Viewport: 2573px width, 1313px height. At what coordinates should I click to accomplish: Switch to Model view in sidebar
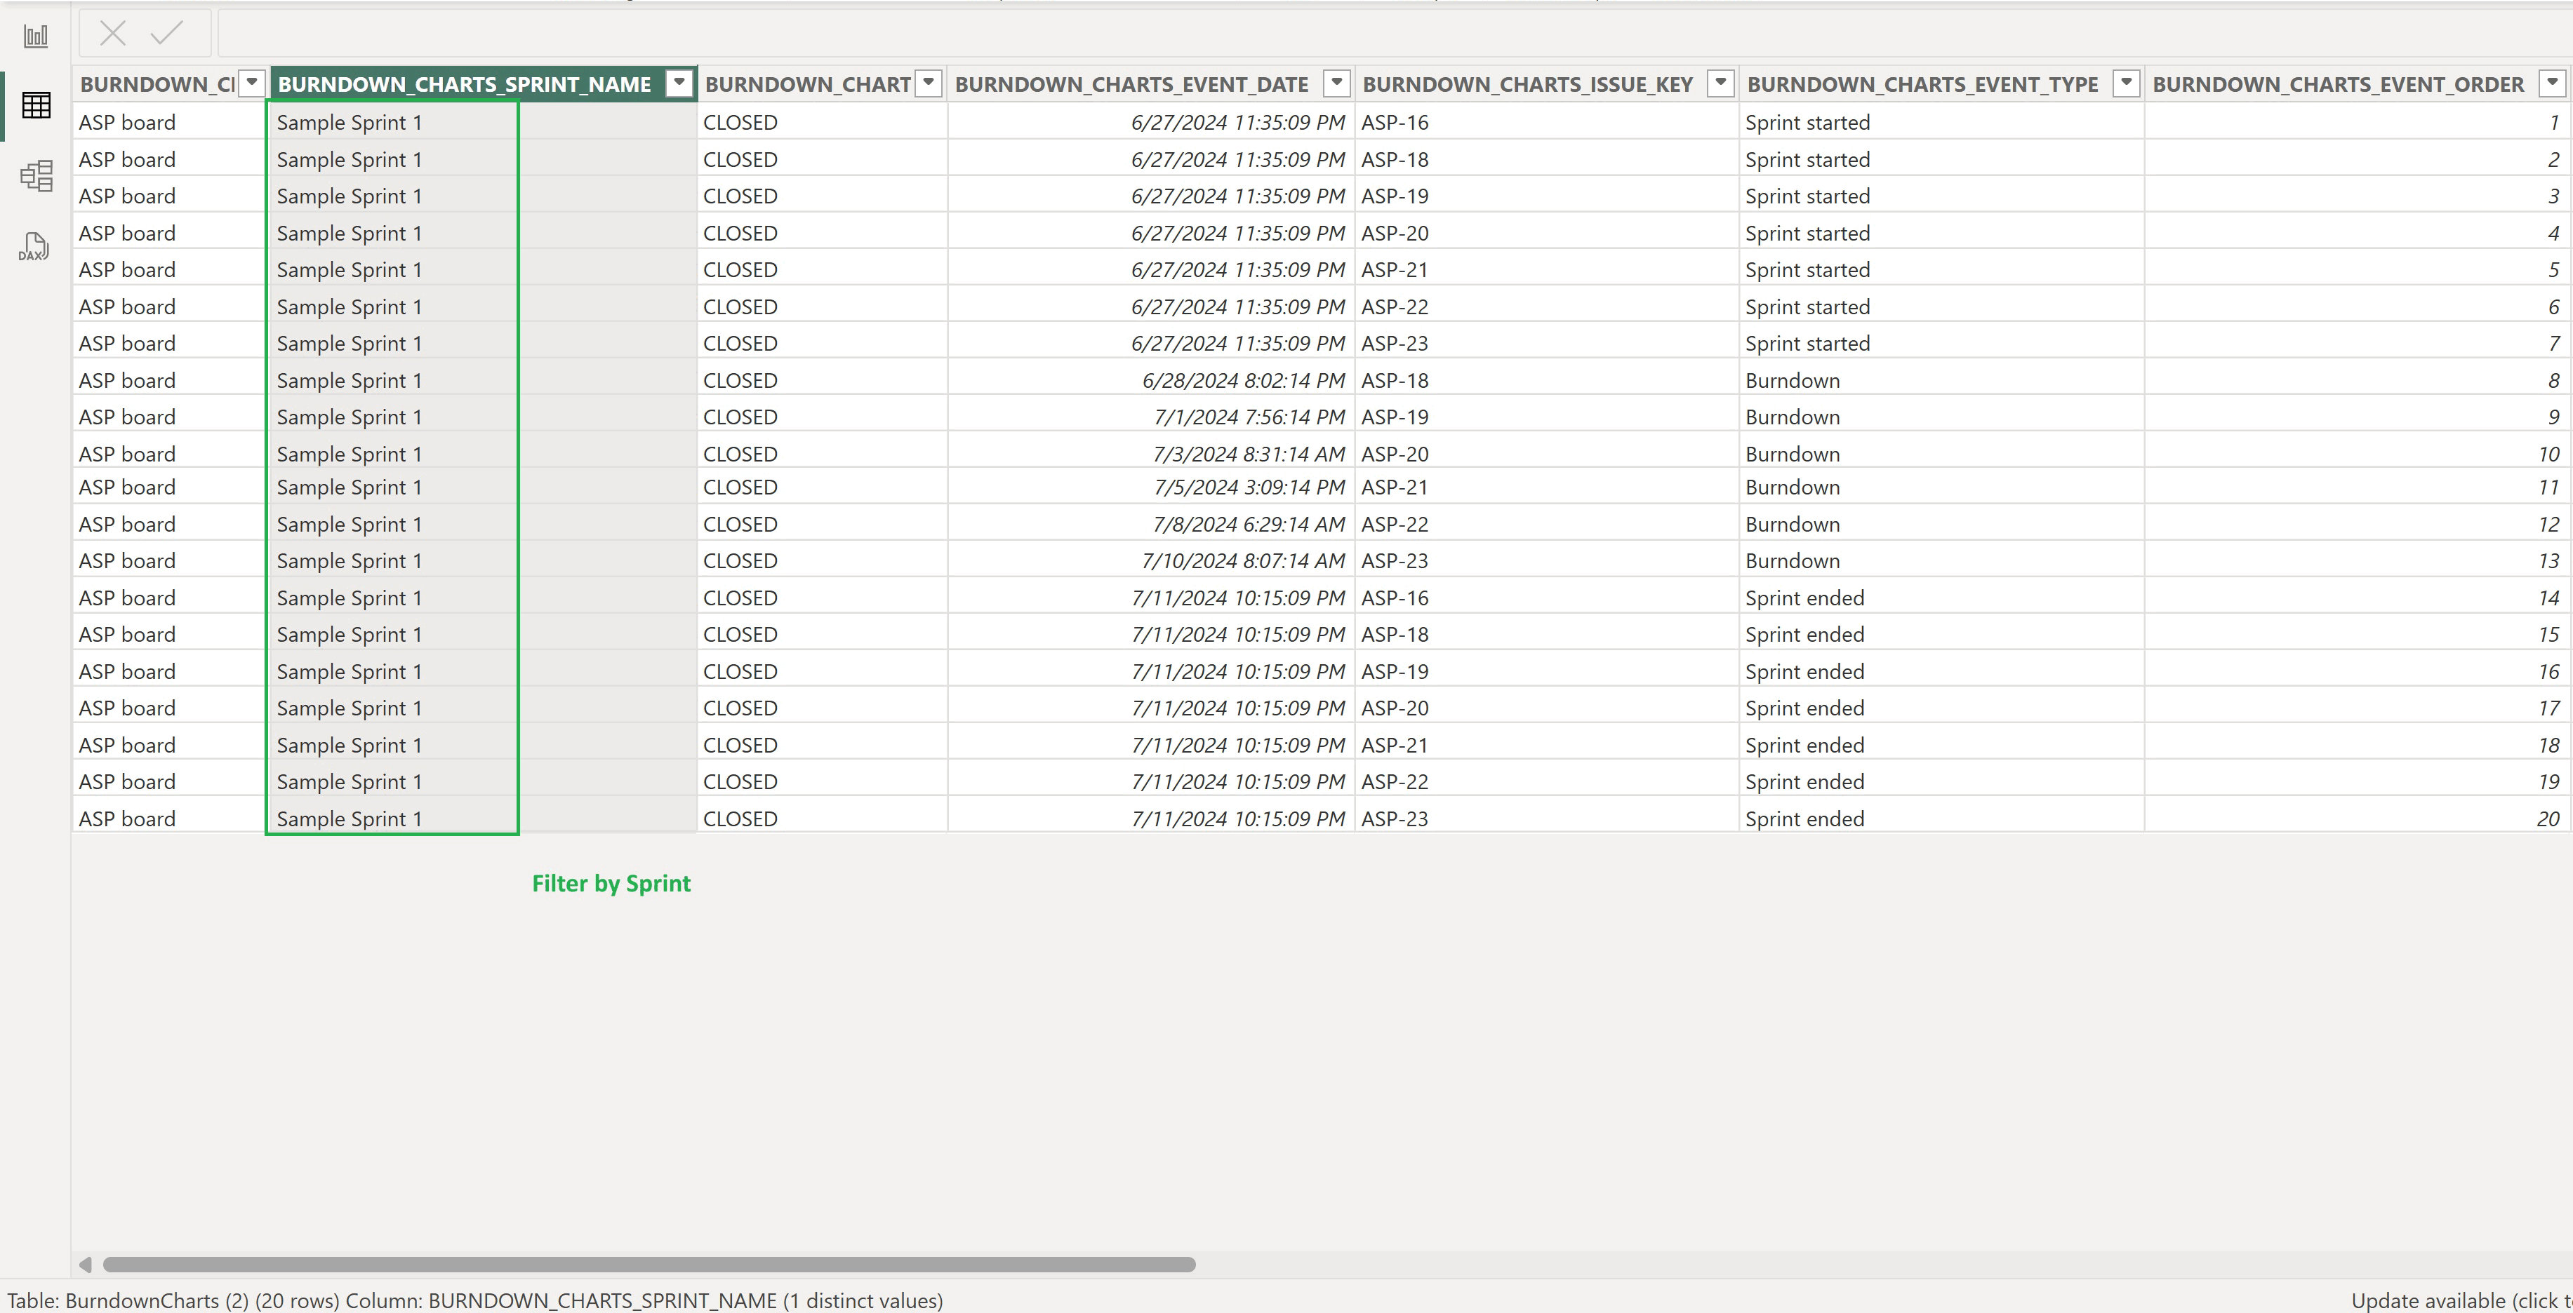(35, 175)
